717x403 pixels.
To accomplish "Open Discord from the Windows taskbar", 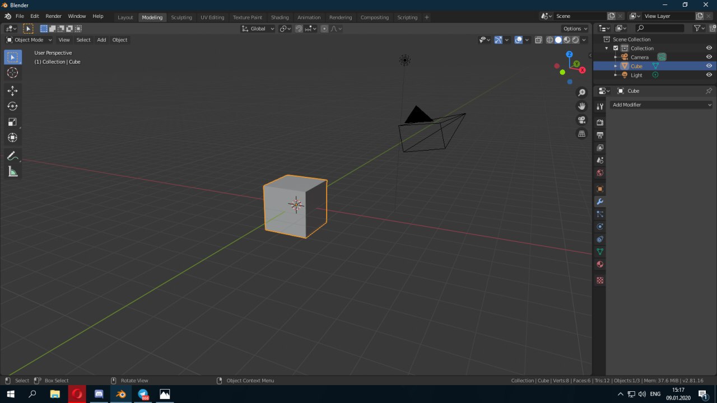I will [99, 394].
